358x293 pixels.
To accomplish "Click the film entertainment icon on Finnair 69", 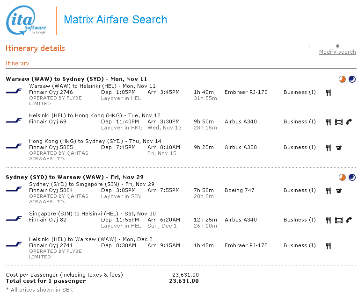I will [x=339, y=122].
